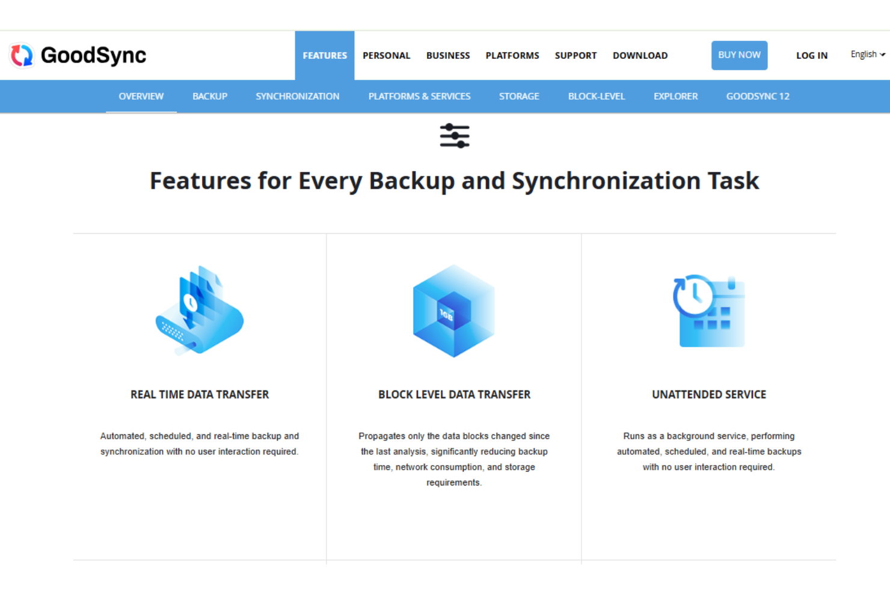Open the Platforms & Services tab
Screen dimensions: 890x593
(419, 96)
